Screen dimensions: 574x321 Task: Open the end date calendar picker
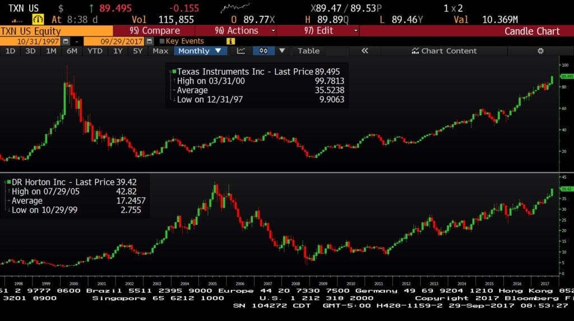(x=149, y=41)
